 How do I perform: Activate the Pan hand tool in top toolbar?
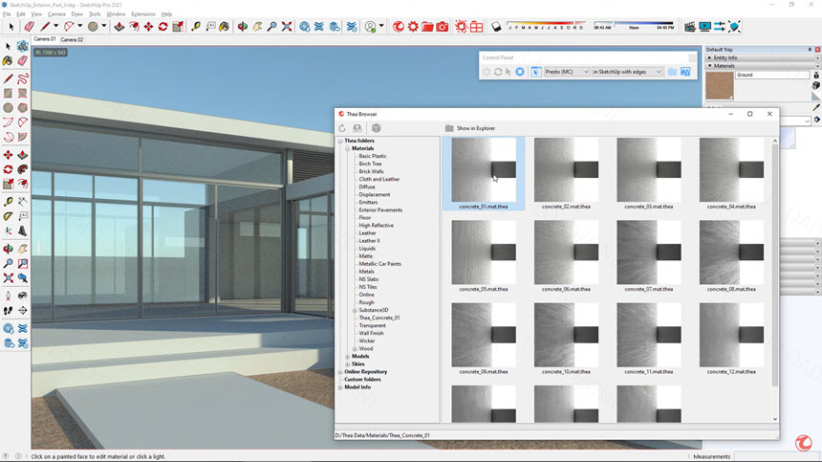click(x=257, y=26)
